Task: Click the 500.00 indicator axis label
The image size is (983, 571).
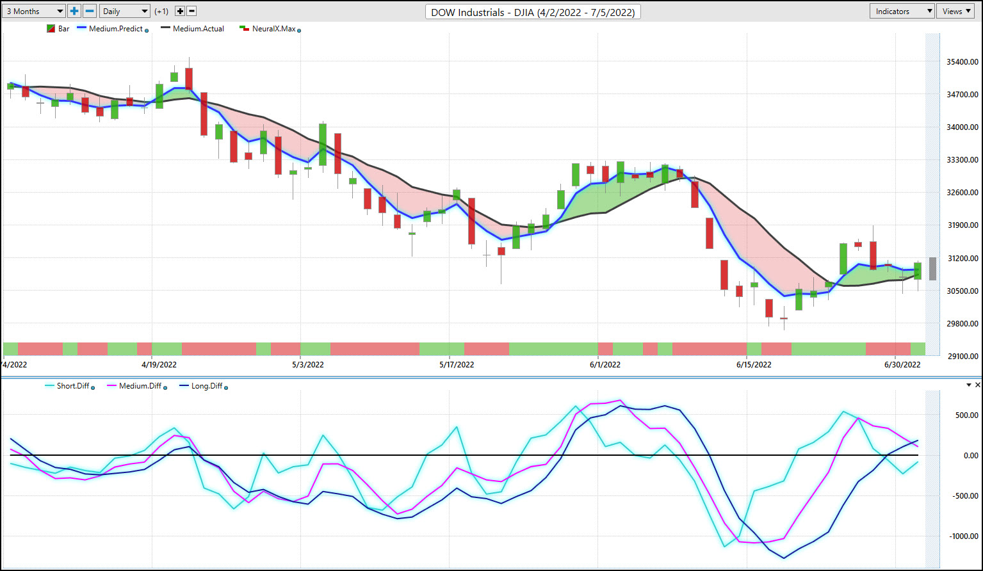Action: tap(966, 415)
